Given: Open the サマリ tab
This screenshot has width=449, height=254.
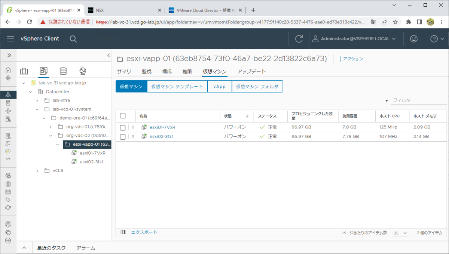Looking at the screenshot, I should click(x=124, y=71).
